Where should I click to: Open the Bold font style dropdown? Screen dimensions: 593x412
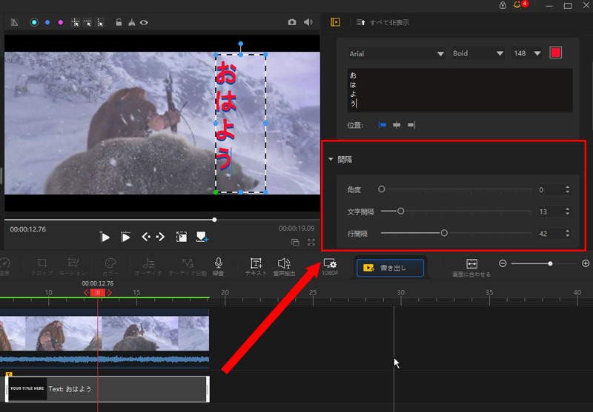click(x=478, y=53)
